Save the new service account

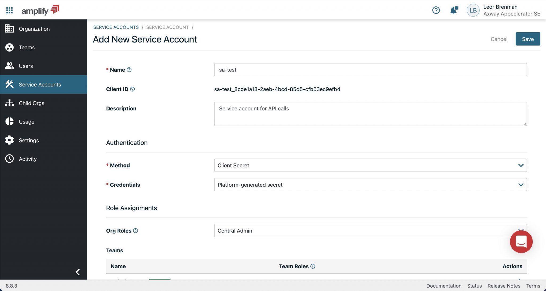pos(528,39)
